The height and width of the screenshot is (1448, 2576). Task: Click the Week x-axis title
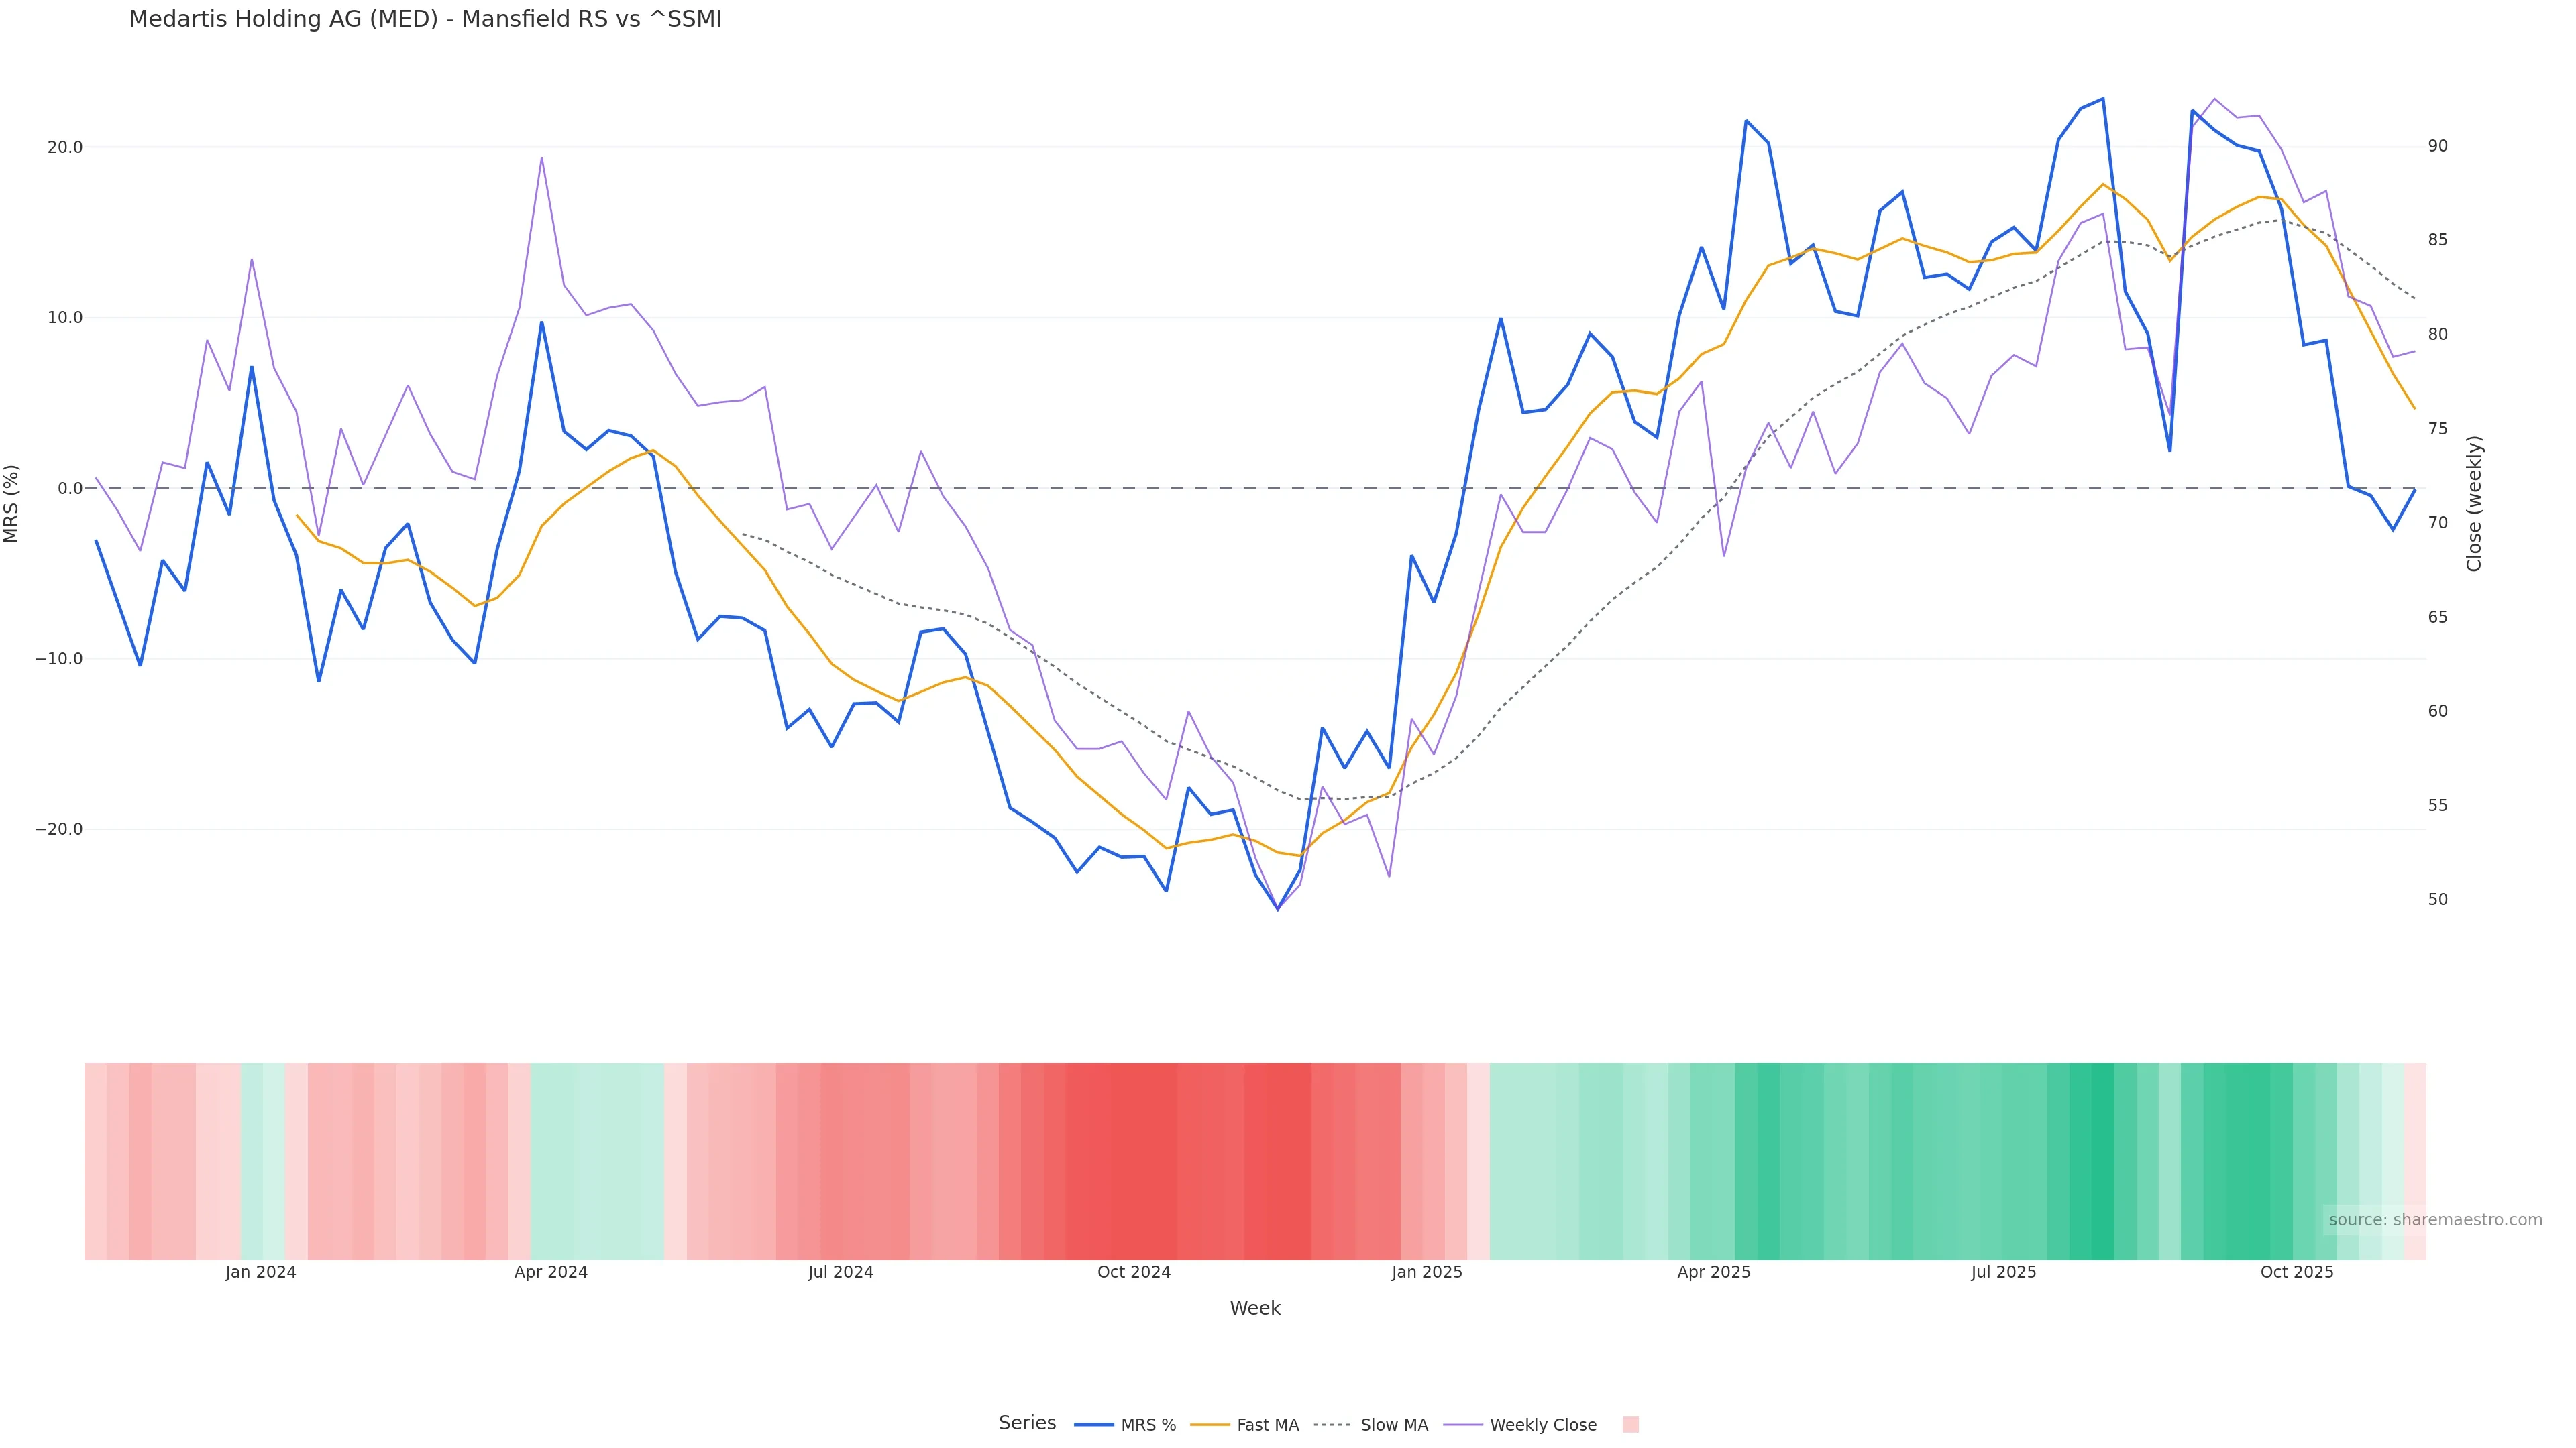(1254, 1308)
